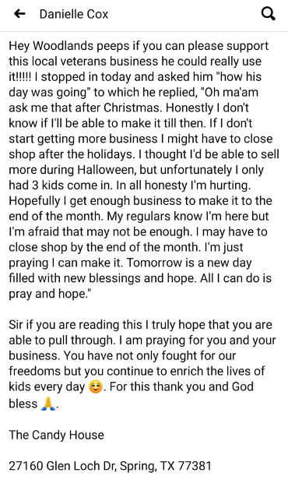This screenshot has height=480, width=288.
Task: Select The Candy House business name
Action: pos(56,435)
